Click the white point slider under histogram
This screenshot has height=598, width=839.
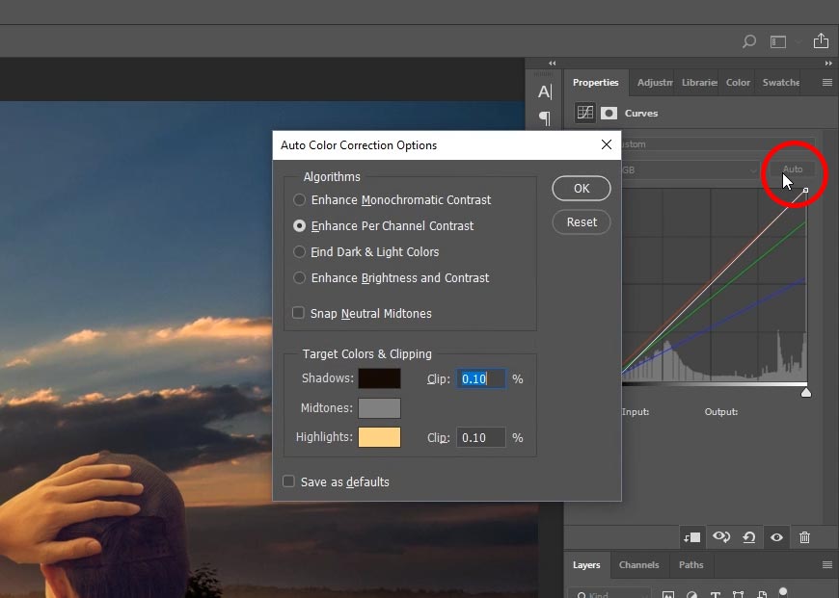[x=806, y=393]
